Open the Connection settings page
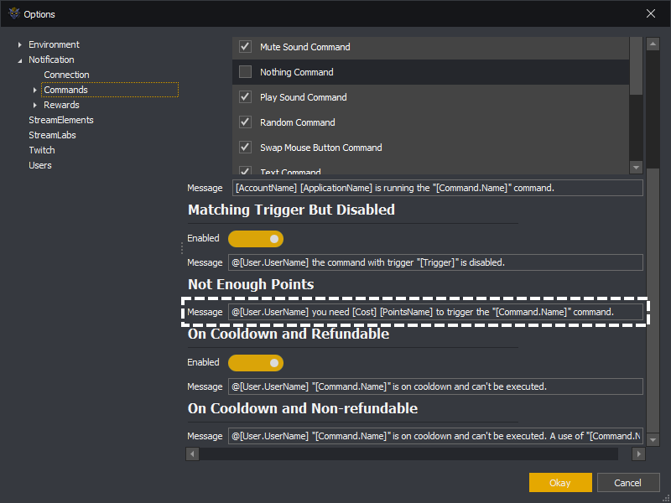Image resolution: width=671 pixels, height=503 pixels. coord(66,75)
